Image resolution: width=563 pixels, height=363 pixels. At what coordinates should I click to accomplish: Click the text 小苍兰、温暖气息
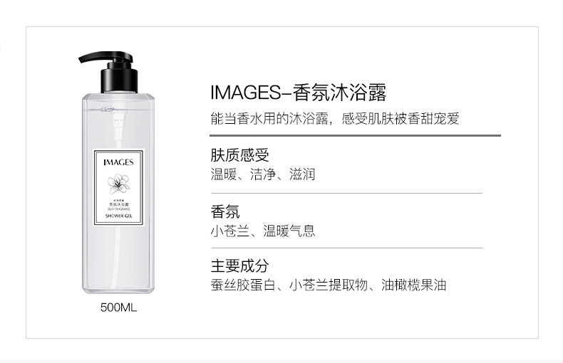(263, 231)
